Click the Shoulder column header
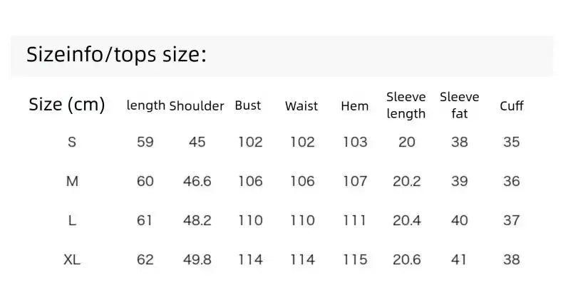 pos(197,106)
